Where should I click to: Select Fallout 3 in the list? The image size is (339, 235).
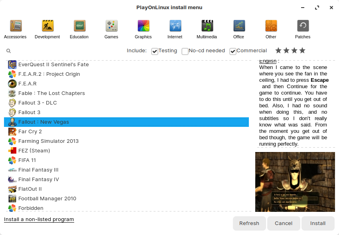[x=30, y=112]
